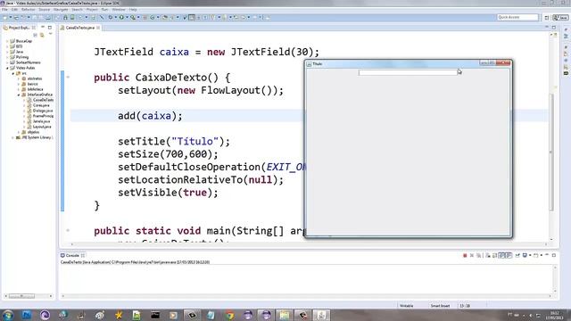Open Google Chrome from the taskbar
The height and width of the screenshot is (321, 571).
229,315
